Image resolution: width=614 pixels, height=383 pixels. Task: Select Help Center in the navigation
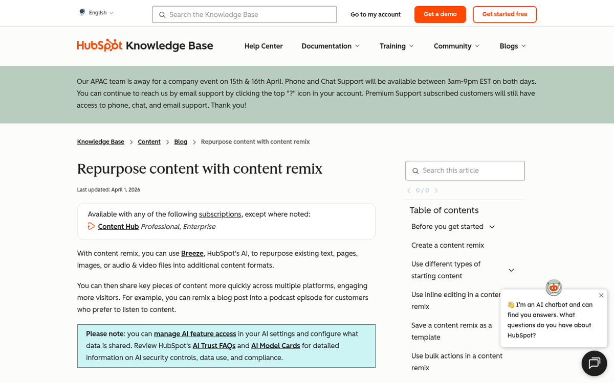coord(264,46)
